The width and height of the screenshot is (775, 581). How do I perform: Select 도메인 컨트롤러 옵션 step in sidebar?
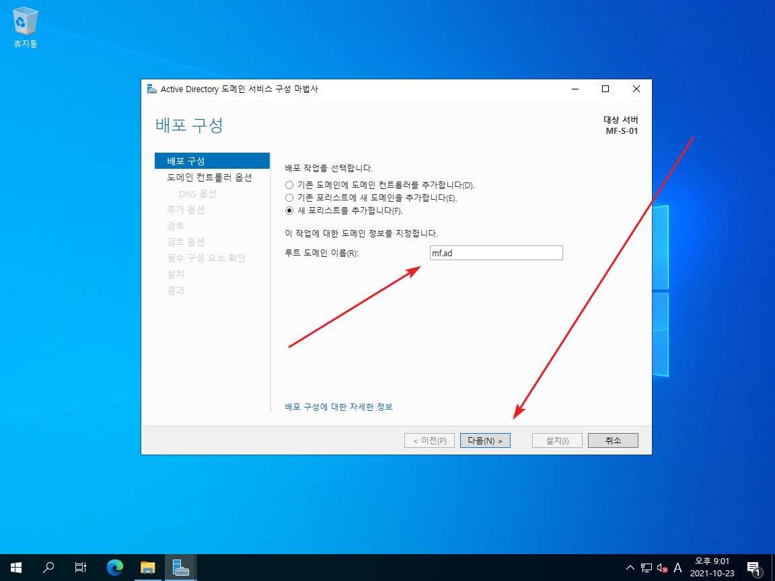click(x=210, y=178)
